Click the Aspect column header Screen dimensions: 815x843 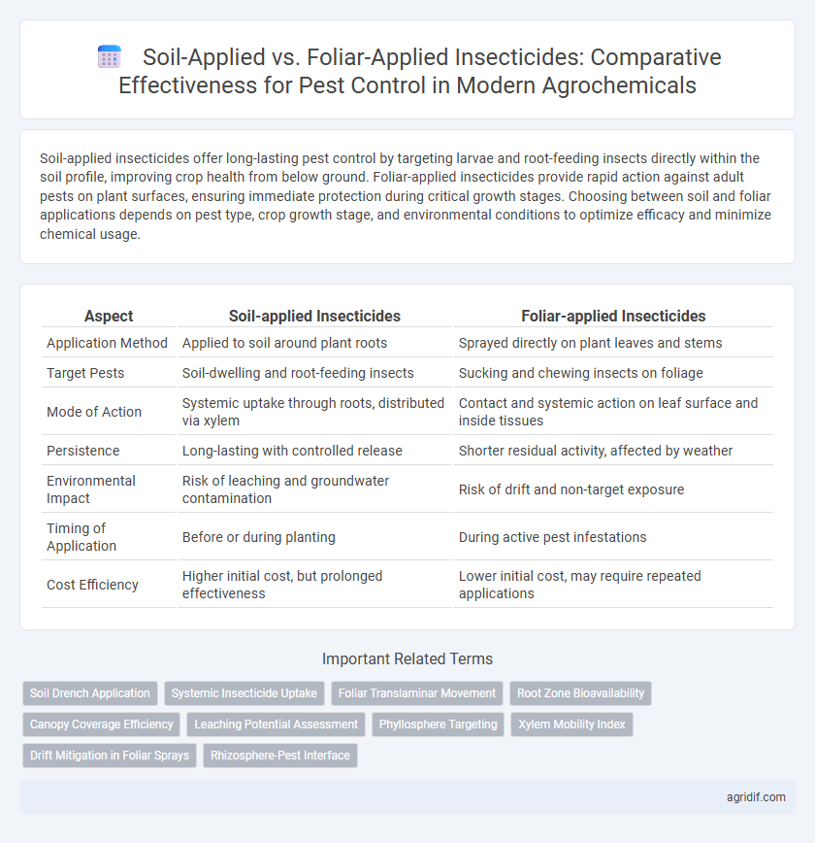(109, 316)
